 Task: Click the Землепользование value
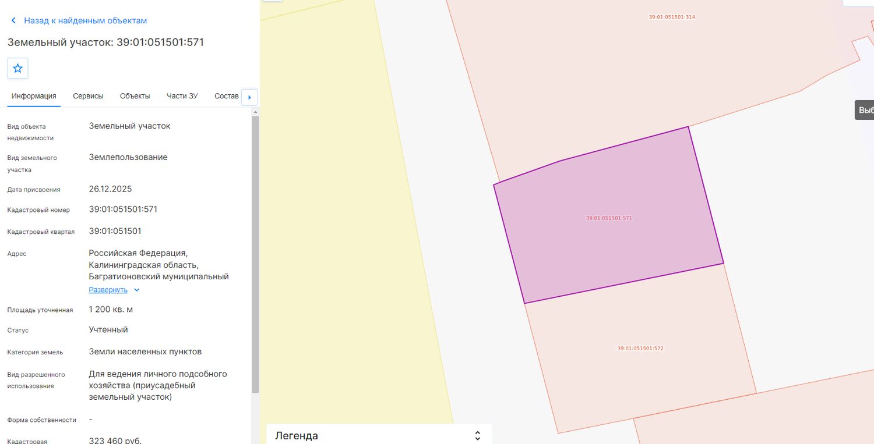tap(128, 157)
